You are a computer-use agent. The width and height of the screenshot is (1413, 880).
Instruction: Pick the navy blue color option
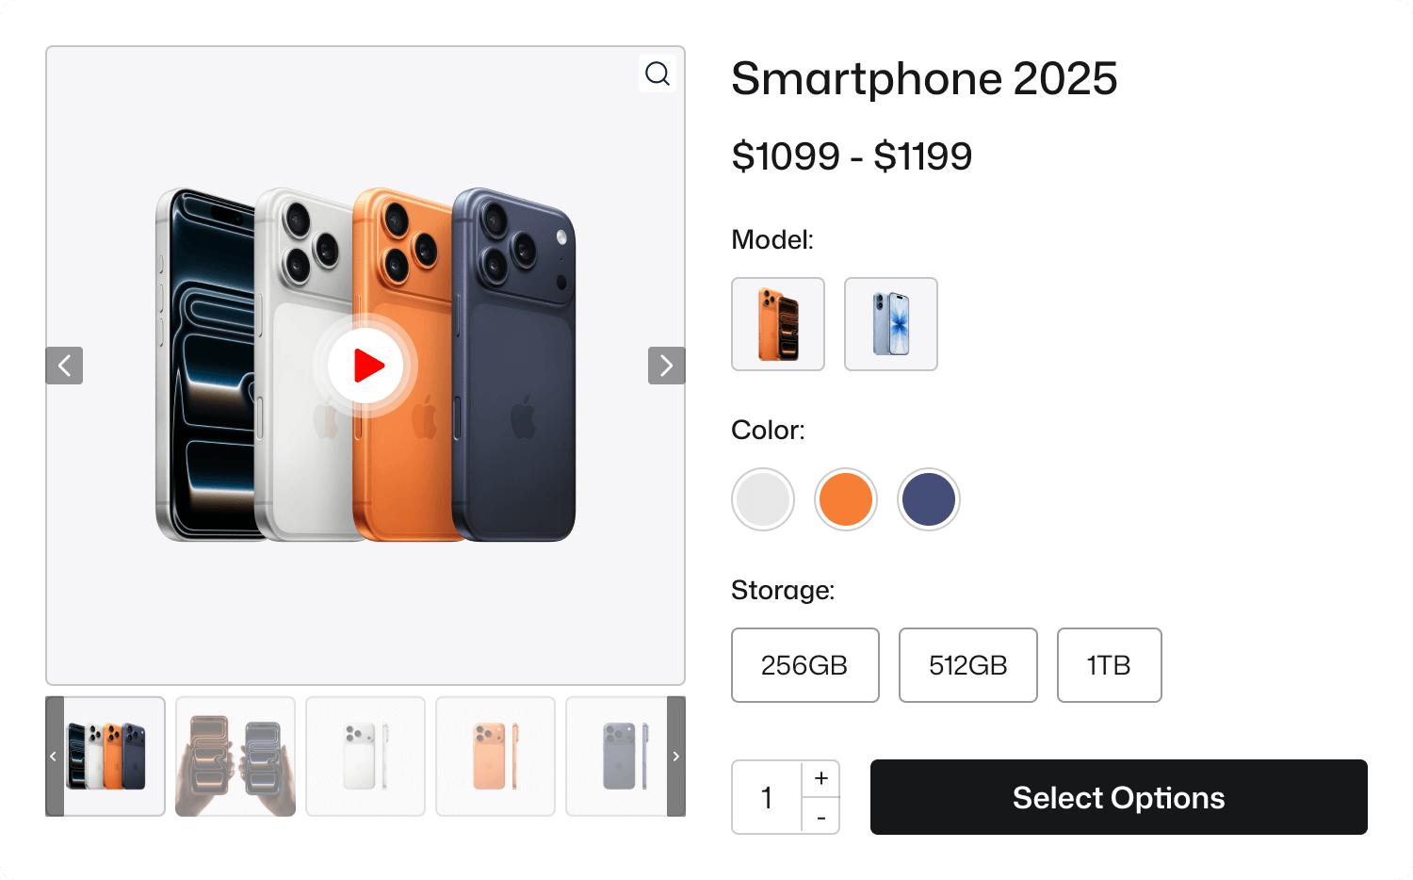(928, 498)
